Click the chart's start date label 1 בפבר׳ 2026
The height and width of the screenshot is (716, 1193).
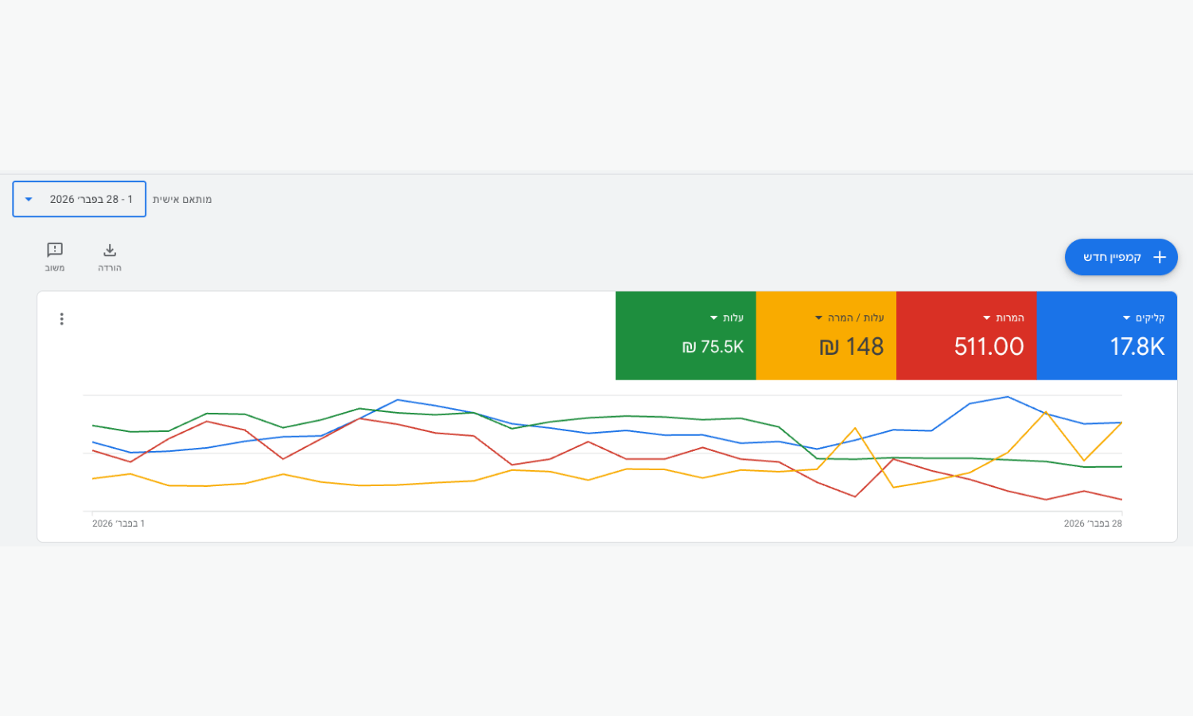pyautogui.click(x=119, y=523)
